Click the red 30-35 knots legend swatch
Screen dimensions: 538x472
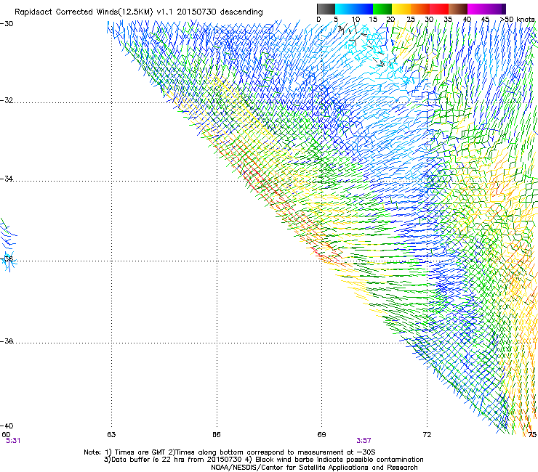tap(439, 9)
